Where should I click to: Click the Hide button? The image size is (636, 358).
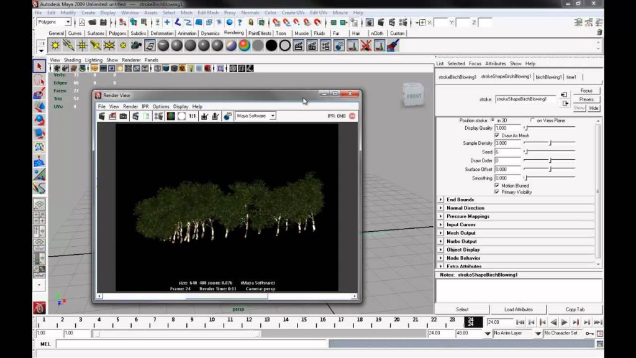point(594,108)
